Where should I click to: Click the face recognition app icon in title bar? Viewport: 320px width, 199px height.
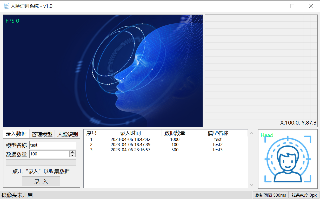(x=6, y=6)
